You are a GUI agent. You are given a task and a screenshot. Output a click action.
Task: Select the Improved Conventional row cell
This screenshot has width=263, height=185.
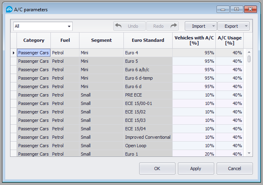coord(148,137)
